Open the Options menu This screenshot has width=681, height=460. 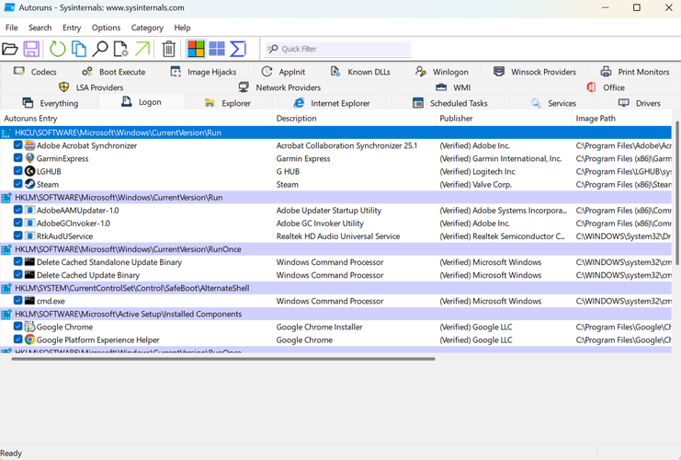(x=106, y=28)
